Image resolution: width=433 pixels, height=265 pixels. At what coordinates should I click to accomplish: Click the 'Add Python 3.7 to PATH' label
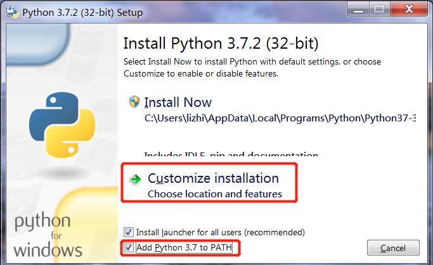tap(184, 248)
